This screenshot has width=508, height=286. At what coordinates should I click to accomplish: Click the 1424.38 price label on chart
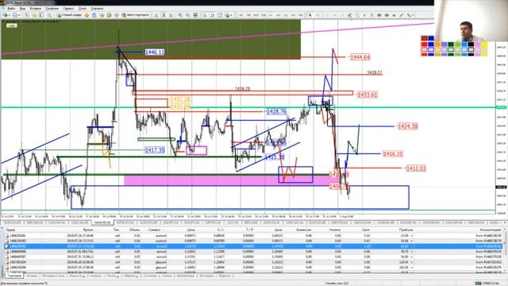pos(407,126)
